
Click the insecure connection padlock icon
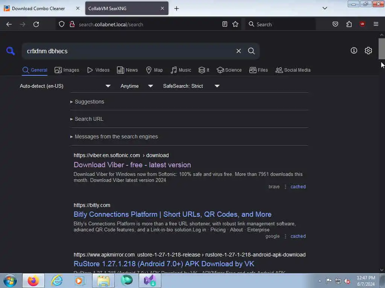click(72, 24)
